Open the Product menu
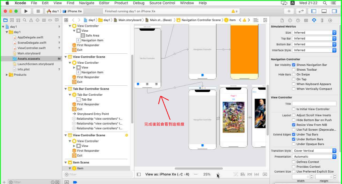Image resolution: width=342 pixels, height=184 pixels. point(121,3)
